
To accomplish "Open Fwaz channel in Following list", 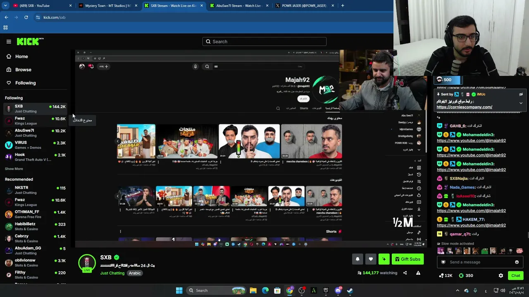I will pos(35,121).
